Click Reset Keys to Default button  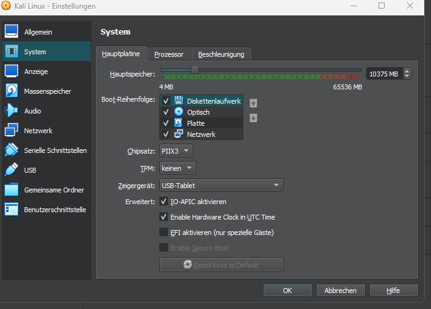point(221,265)
